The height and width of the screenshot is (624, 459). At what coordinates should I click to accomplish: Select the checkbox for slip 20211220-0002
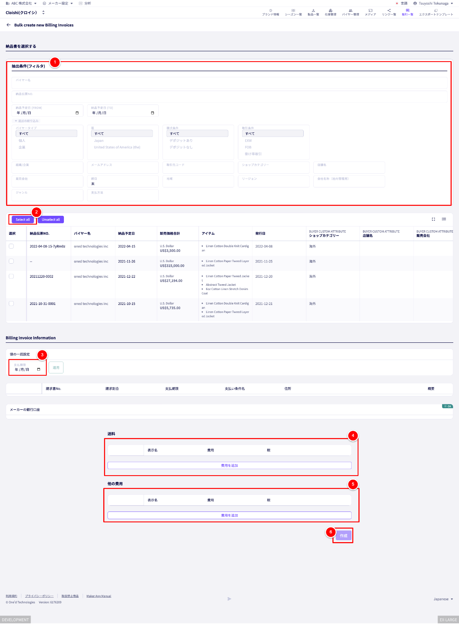click(11, 276)
